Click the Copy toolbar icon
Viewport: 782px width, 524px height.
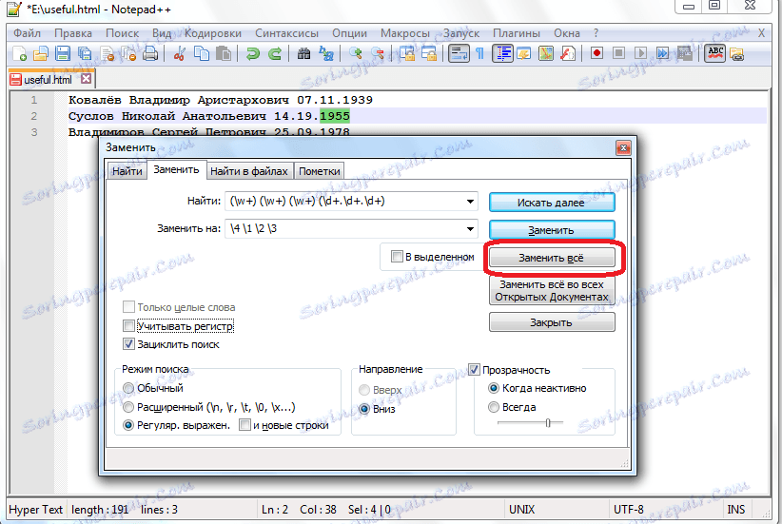[201, 53]
